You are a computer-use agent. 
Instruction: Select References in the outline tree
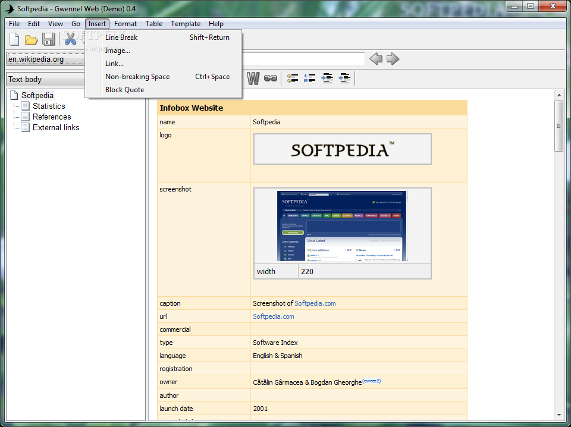coord(52,117)
